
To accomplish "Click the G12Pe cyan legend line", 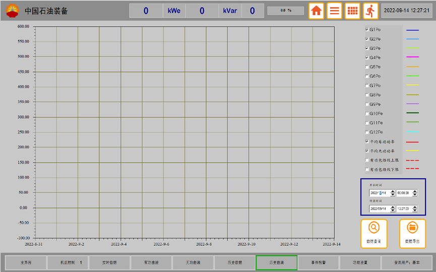I will click(412, 131).
